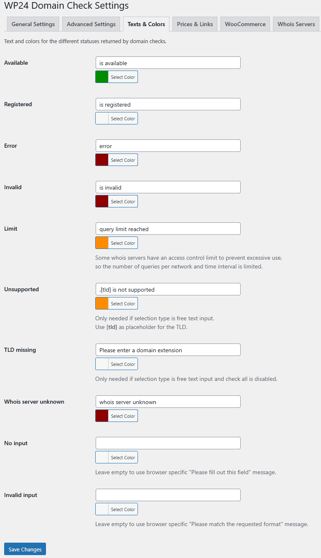The width and height of the screenshot is (321, 558).
Task: Open the Whois Servers tab
Action: (296, 24)
